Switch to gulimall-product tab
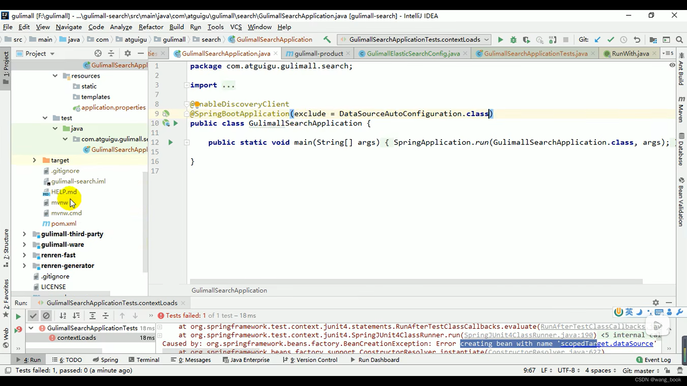Screen dimensions: 687x386 tap(318, 54)
